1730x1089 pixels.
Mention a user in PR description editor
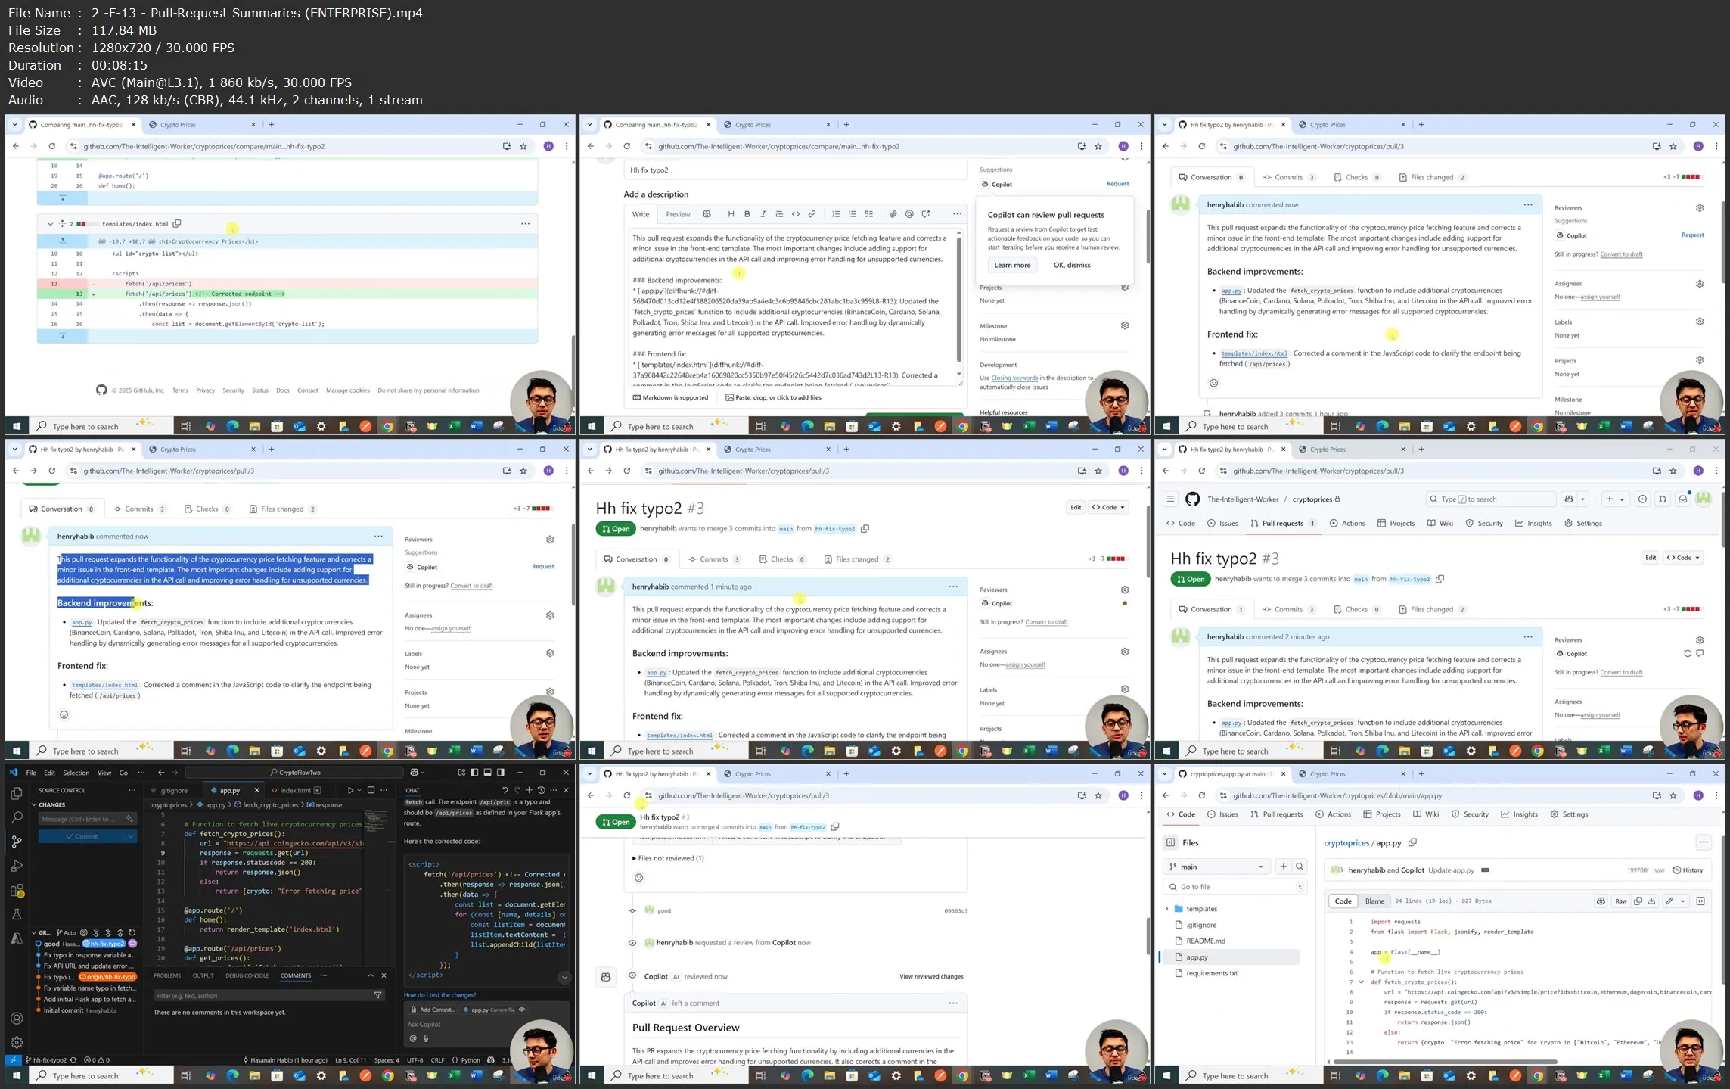(x=909, y=214)
